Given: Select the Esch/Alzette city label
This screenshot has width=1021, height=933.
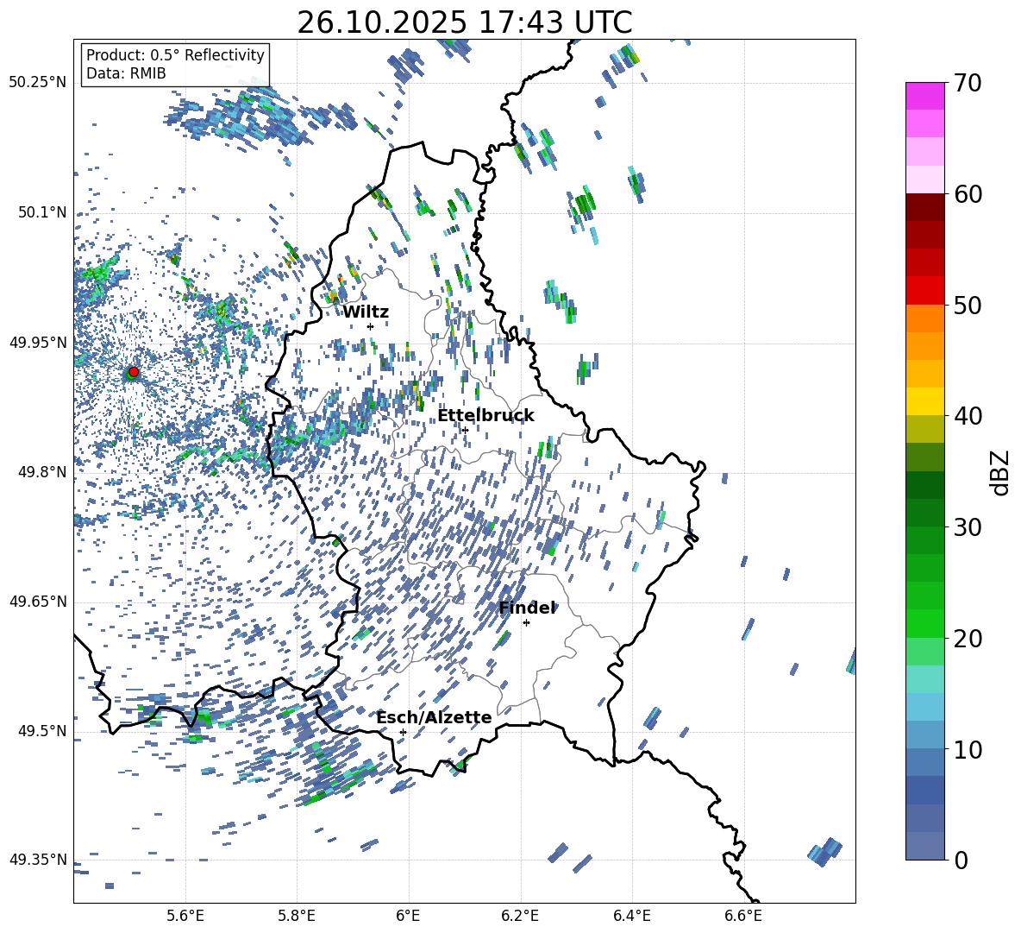Looking at the screenshot, I should 434,718.
